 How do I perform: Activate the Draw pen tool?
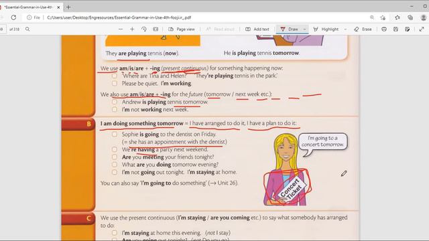pos(289,29)
